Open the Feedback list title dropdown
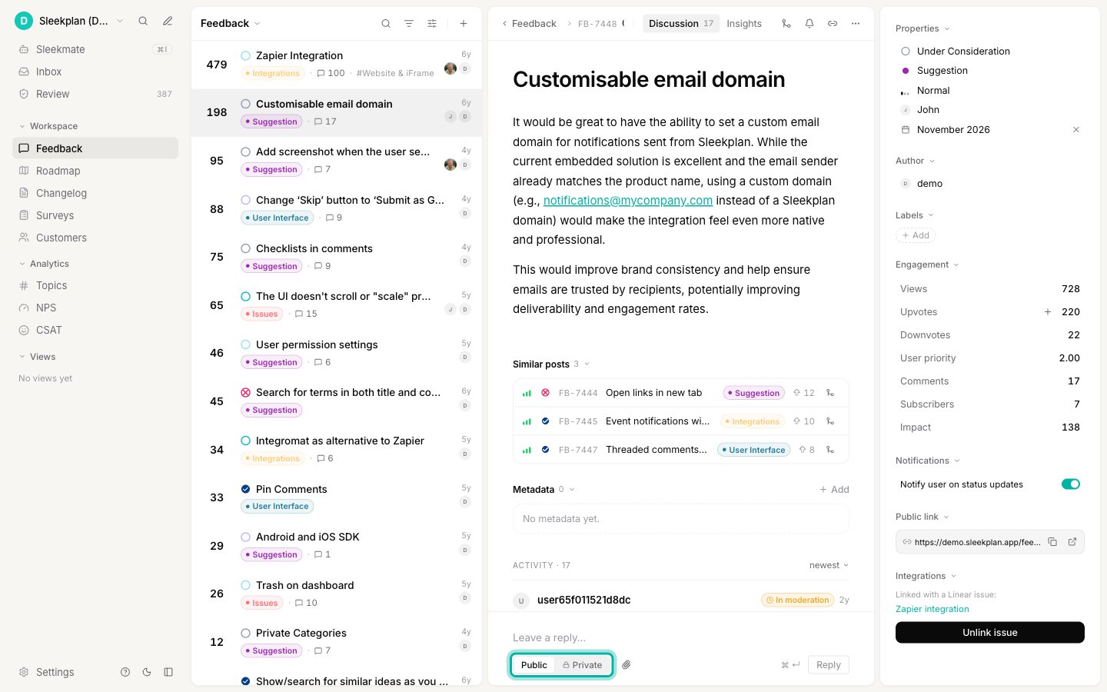Image resolution: width=1107 pixels, height=692 pixels. click(x=231, y=24)
